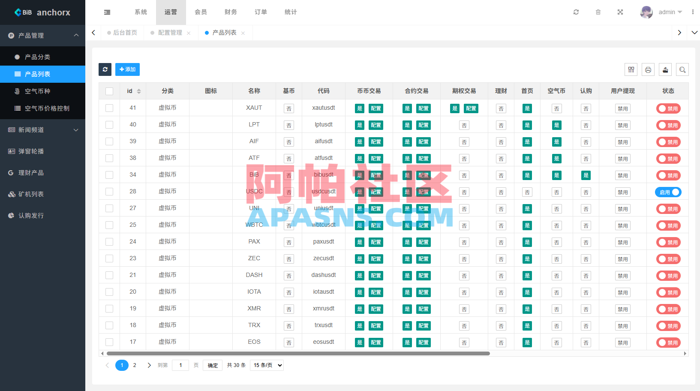
Task: Go to page 2 in pagination
Action: coord(135,365)
